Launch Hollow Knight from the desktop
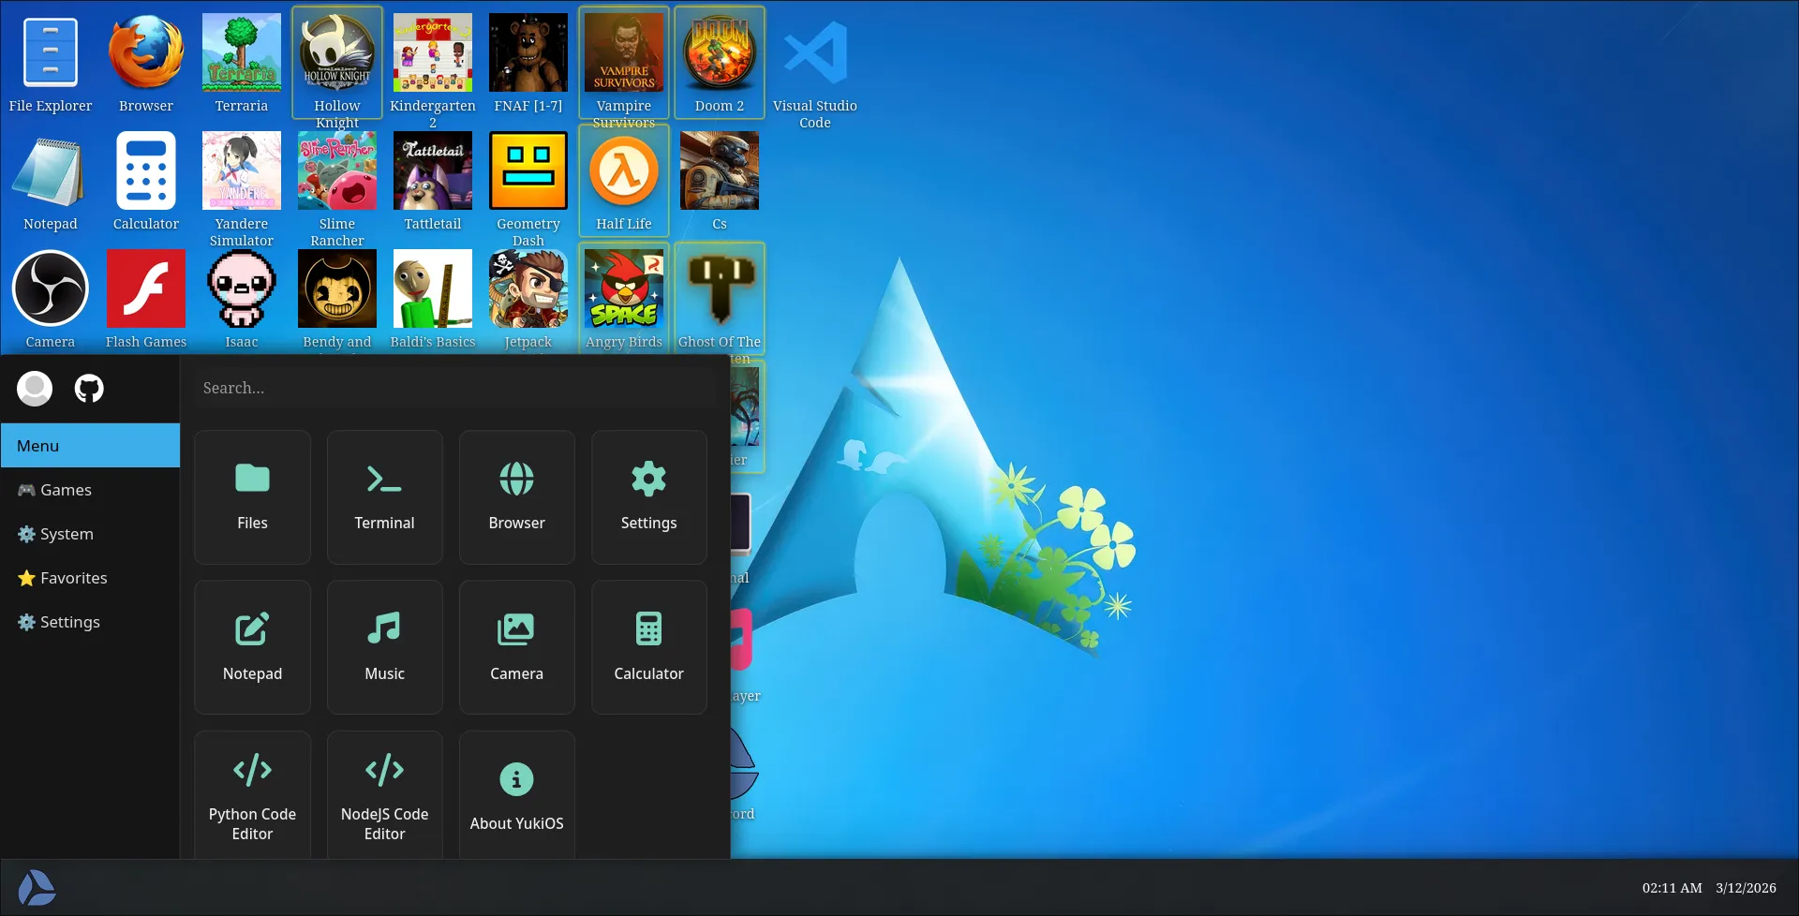The image size is (1799, 916). (336, 54)
